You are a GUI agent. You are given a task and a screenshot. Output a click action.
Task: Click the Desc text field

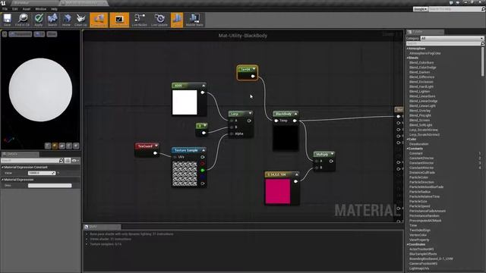49,185
